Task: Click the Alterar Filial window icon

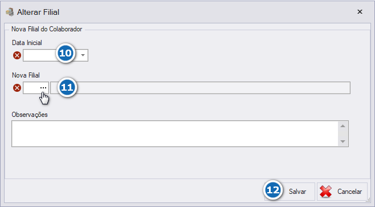Action: [10, 12]
